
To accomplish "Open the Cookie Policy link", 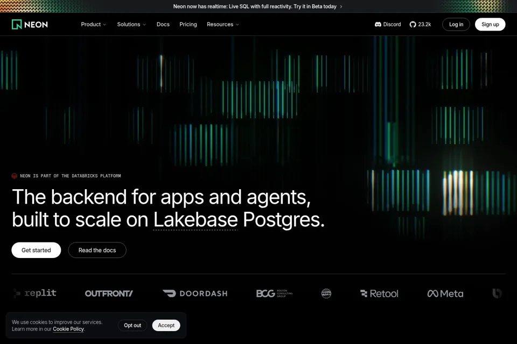I will [x=68, y=329].
